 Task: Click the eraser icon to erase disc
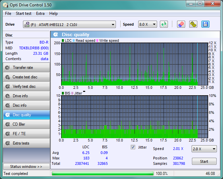tap(181, 24)
